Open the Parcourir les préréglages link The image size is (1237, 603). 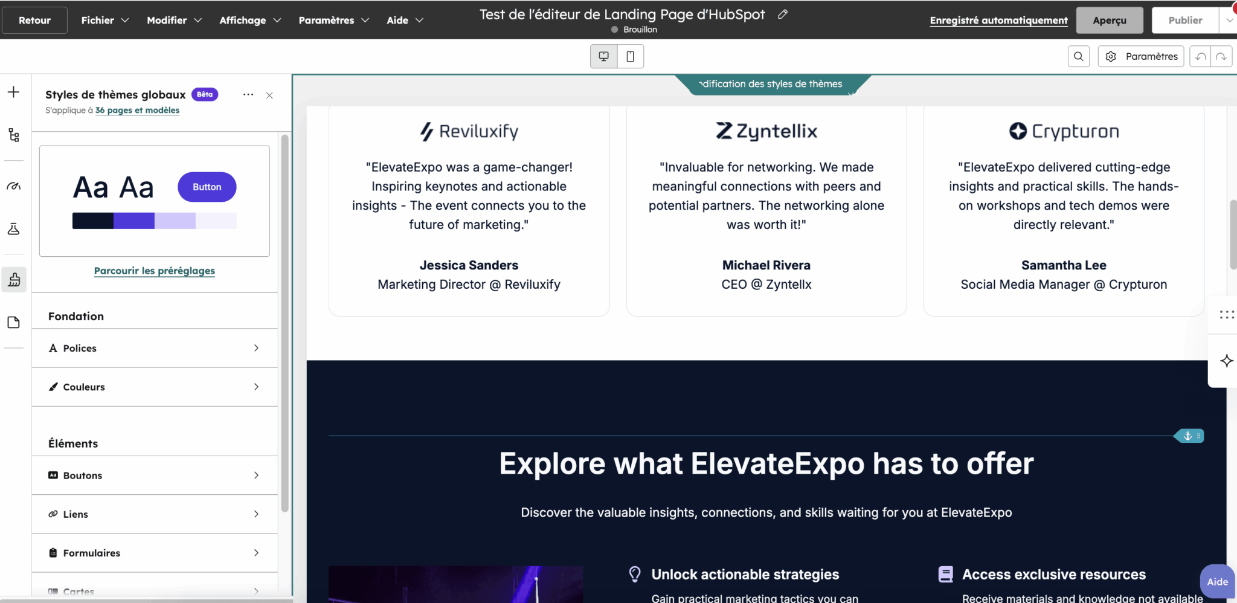154,271
